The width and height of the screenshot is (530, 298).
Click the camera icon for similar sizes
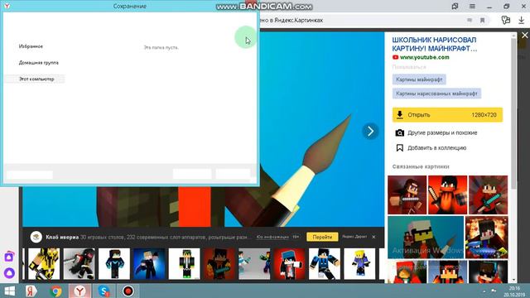pos(399,132)
